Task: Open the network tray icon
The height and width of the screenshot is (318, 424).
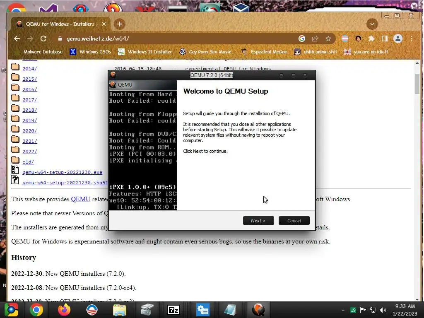Action: coord(373,310)
